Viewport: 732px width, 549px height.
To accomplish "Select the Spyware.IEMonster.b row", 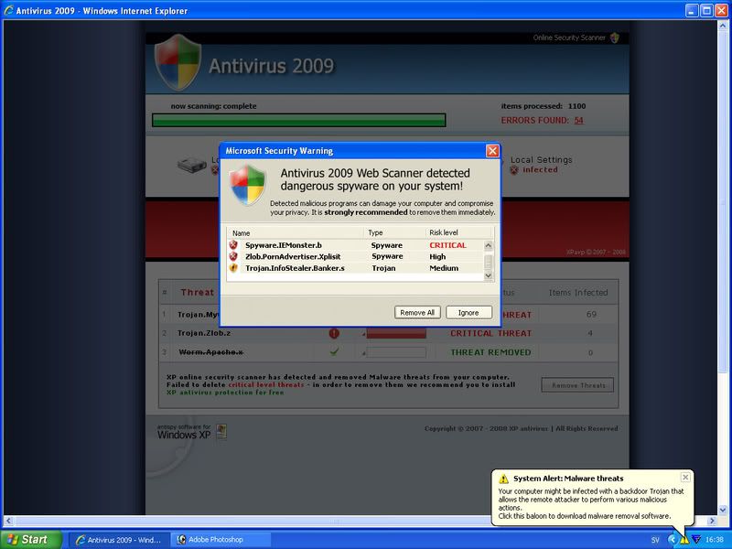I will 356,245.
